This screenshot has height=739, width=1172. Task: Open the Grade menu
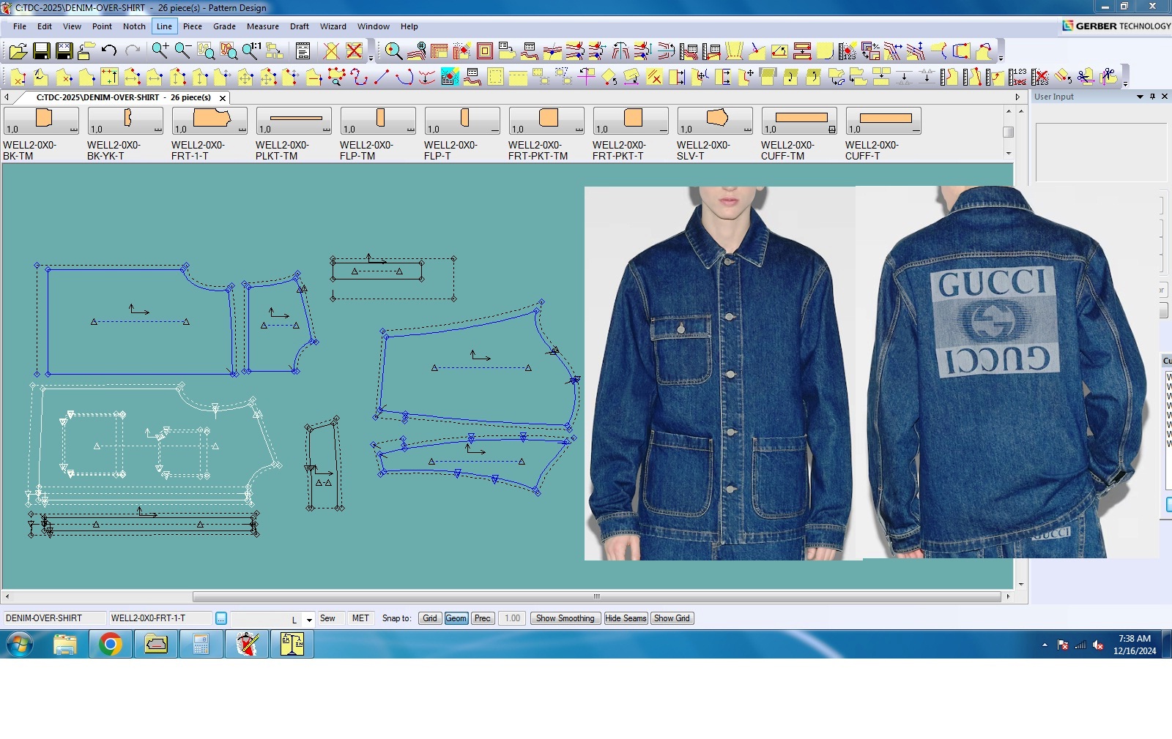224,26
